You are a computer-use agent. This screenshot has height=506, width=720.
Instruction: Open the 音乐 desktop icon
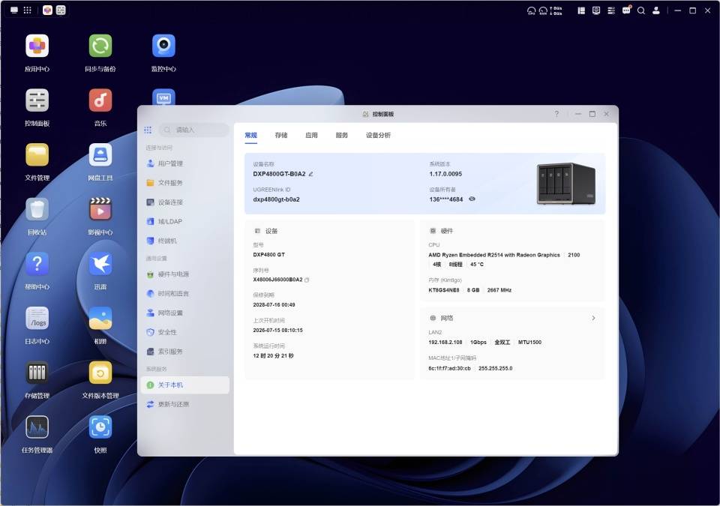point(100,100)
